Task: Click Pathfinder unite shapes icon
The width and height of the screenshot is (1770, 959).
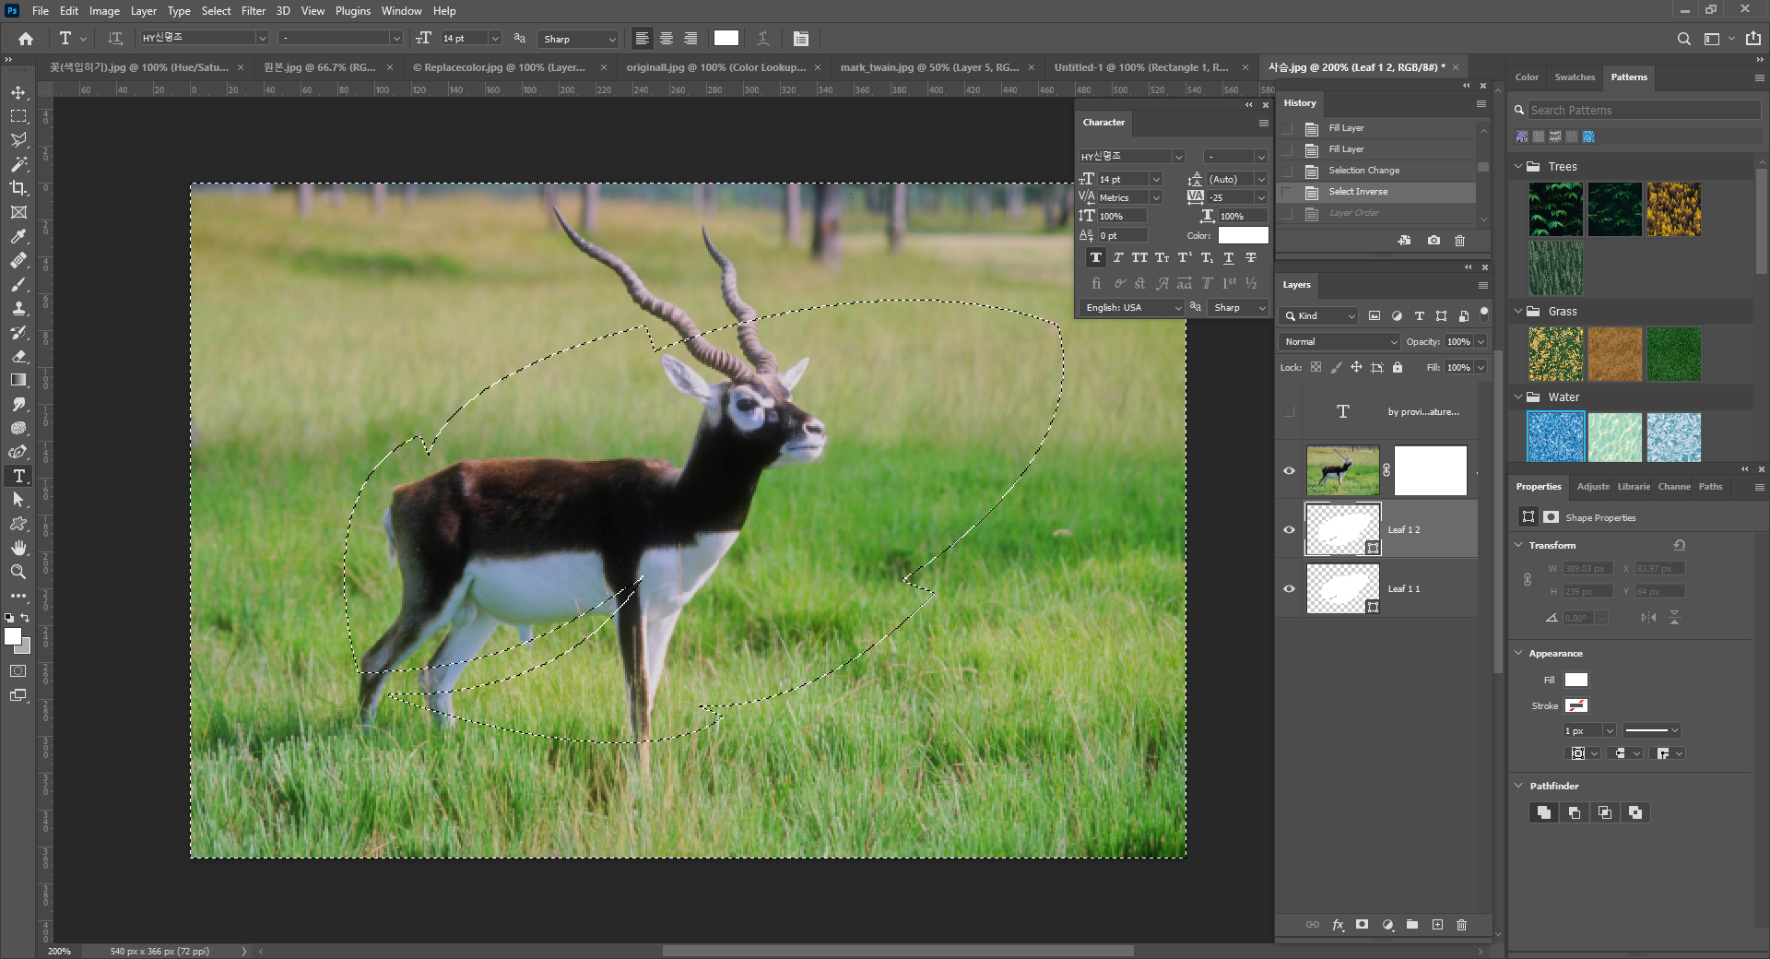Action: pyautogui.click(x=1543, y=812)
